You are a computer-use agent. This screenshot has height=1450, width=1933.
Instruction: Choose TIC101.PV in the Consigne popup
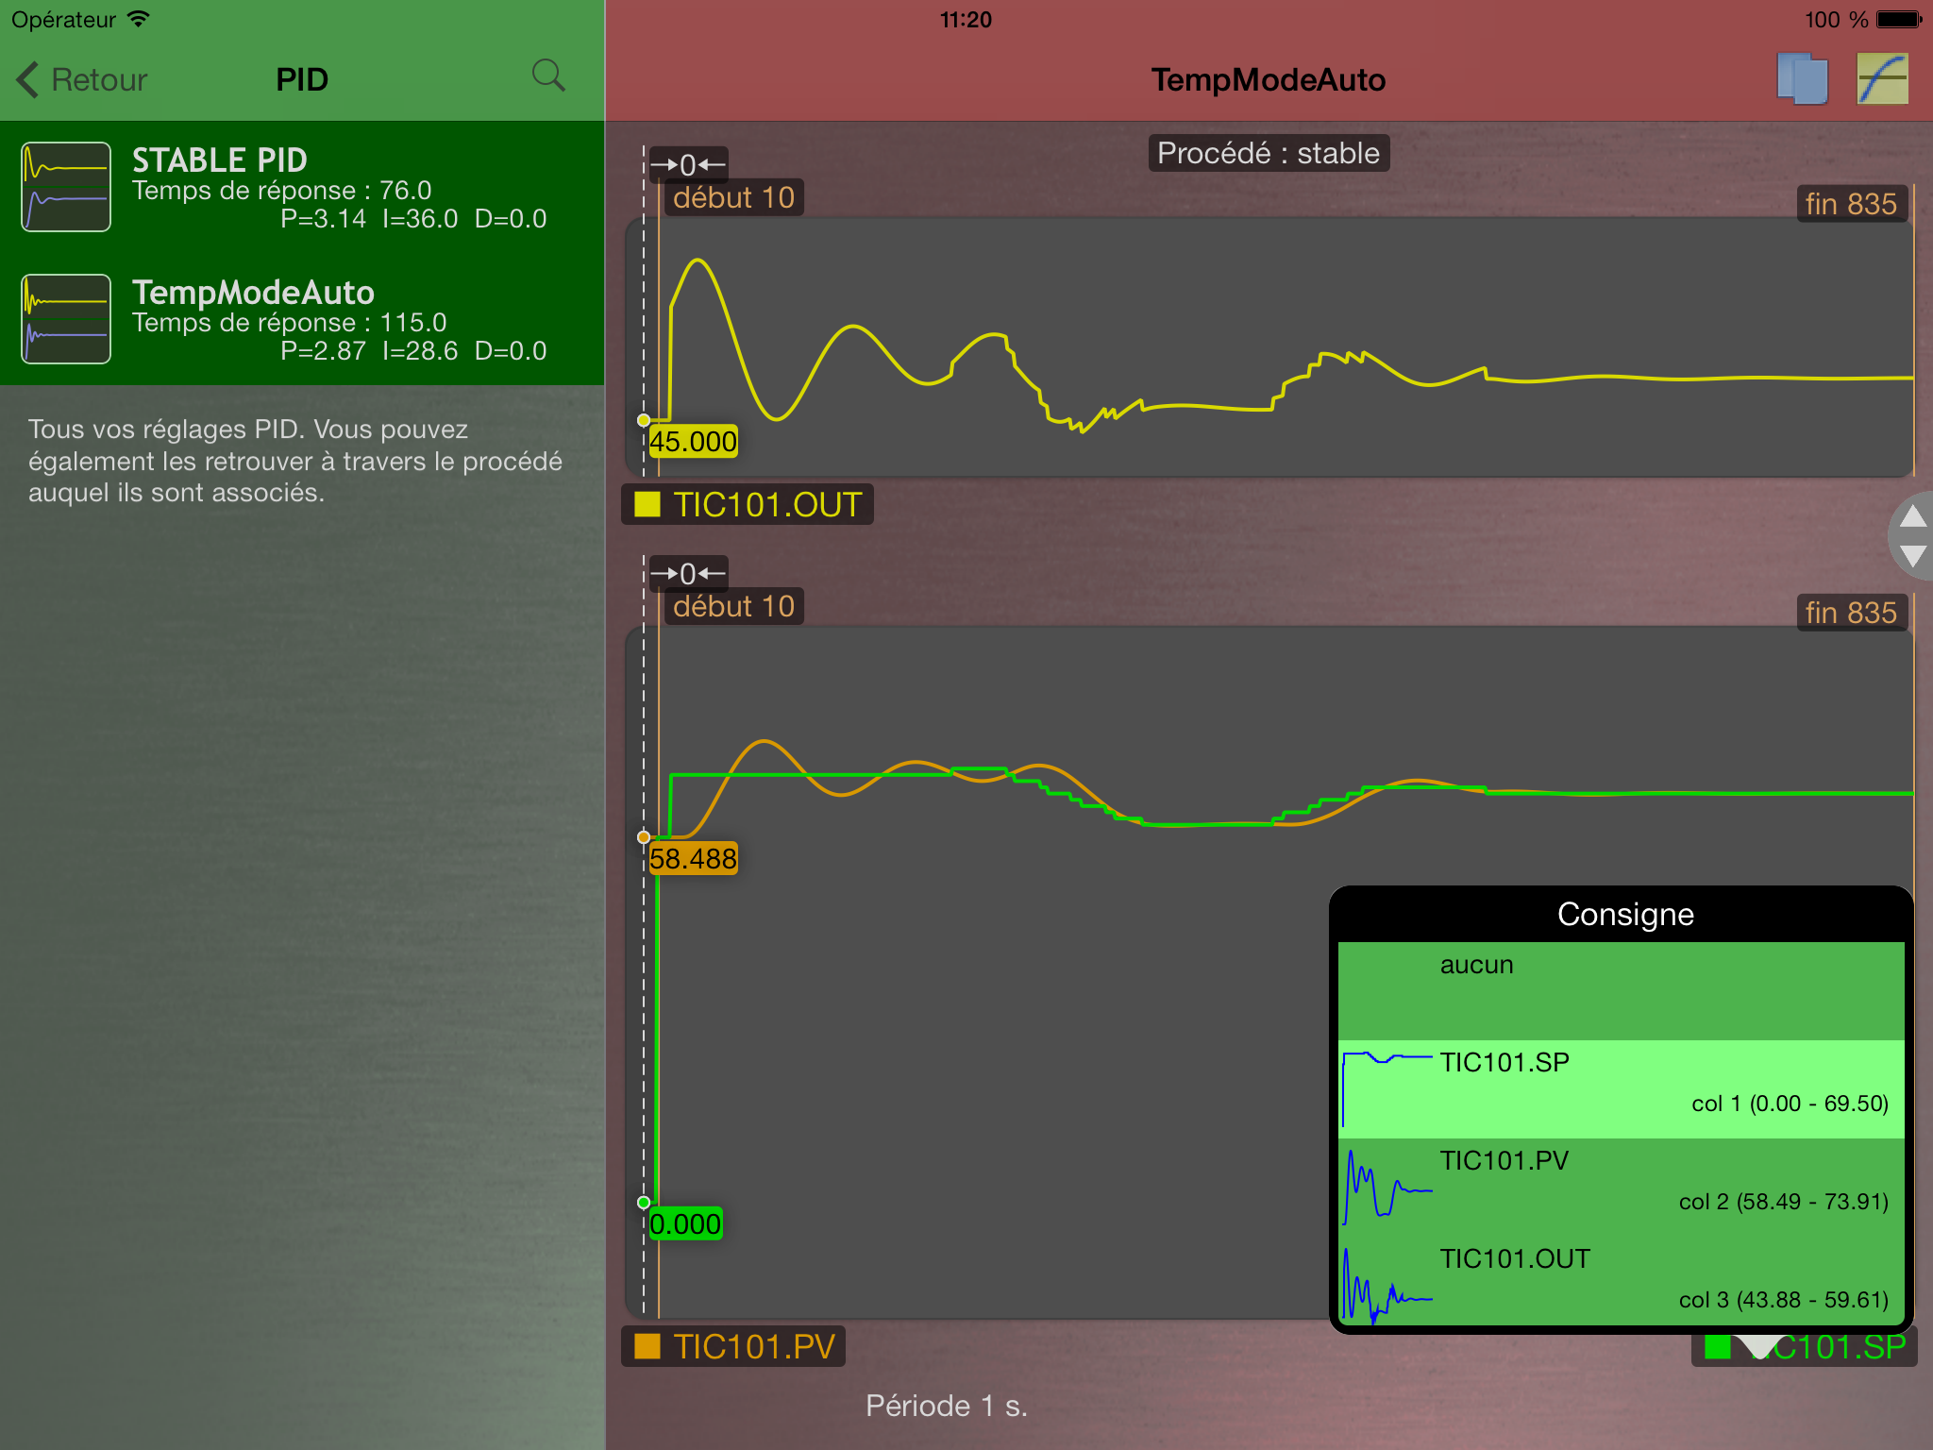click(1622, 1188)
